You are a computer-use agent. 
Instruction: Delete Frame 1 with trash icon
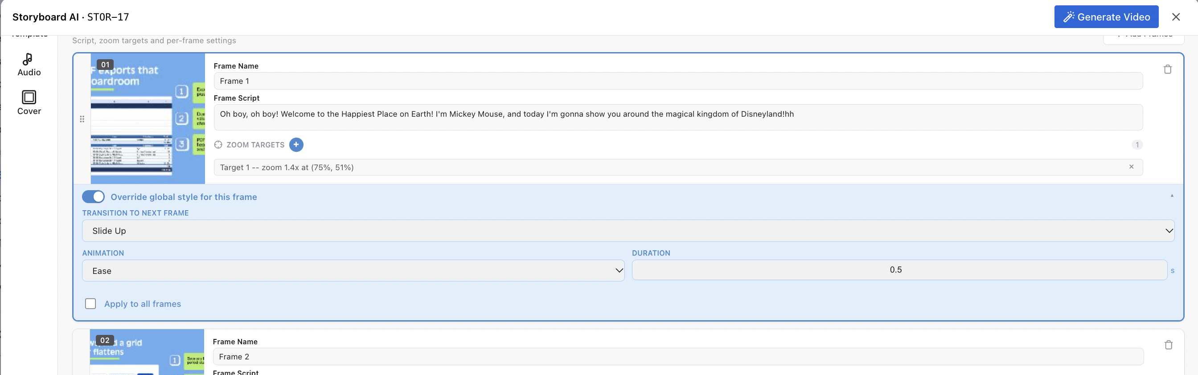[x=1167, y=69]
